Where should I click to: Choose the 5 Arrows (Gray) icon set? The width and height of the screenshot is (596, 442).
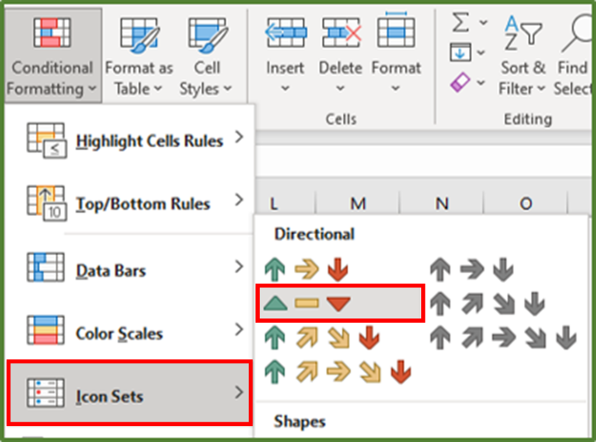pyautogui.click(x=502, y=337)
